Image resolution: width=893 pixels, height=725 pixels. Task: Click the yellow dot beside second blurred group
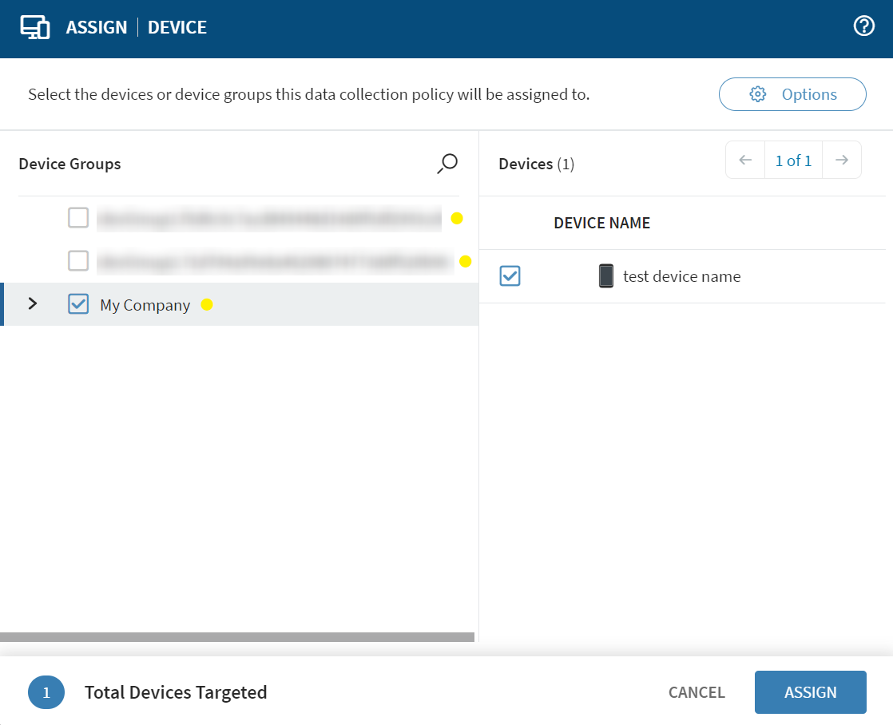pyautogui.click(x=466, y=261)
